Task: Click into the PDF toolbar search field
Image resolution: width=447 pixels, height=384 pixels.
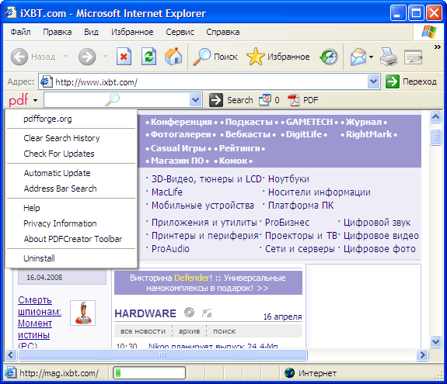Action: [x=117, y=100]
